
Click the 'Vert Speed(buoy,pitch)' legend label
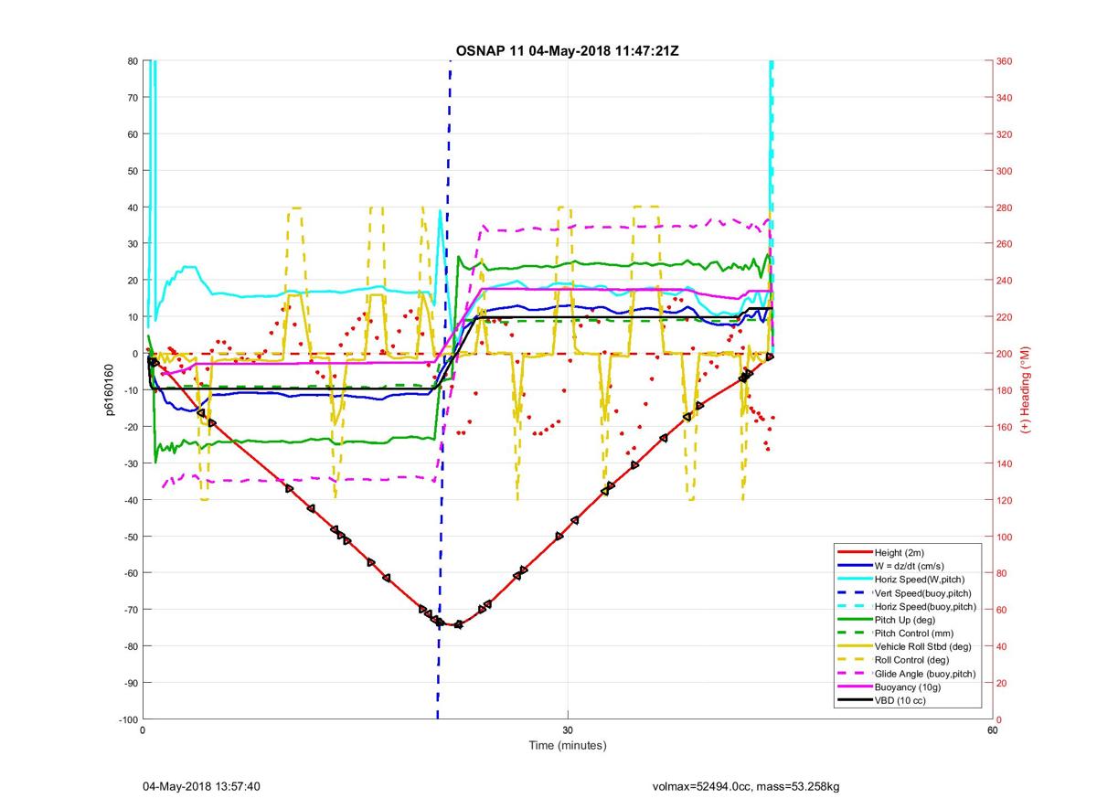tap(924, 592)
